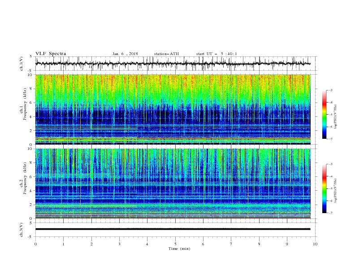The image size is (355, 274).
Task: Click the '-3' tick on upper colorbar
Action: tap(330, 90)
